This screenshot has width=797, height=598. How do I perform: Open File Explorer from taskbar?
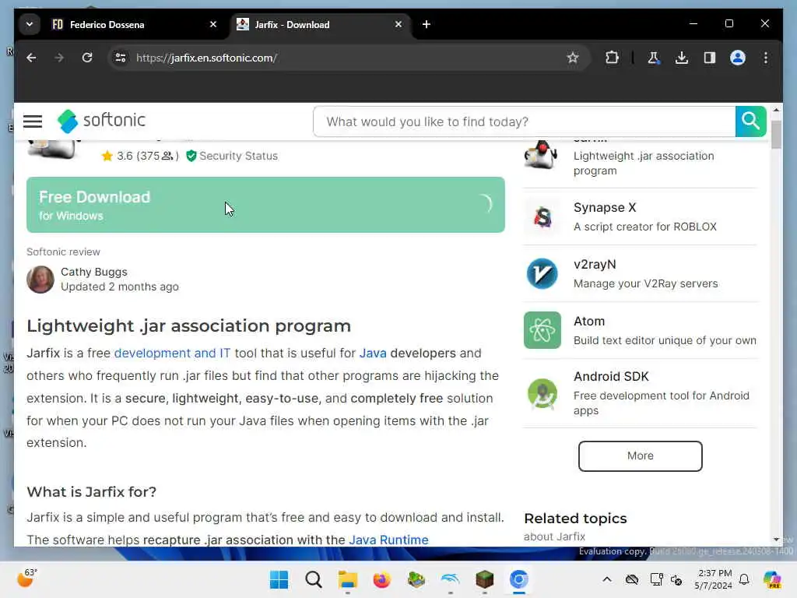pyautogui.click(x=348, y=579)
